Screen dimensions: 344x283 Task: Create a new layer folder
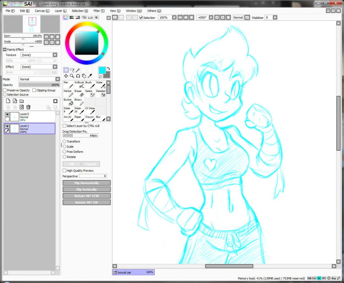pos(21,101)
